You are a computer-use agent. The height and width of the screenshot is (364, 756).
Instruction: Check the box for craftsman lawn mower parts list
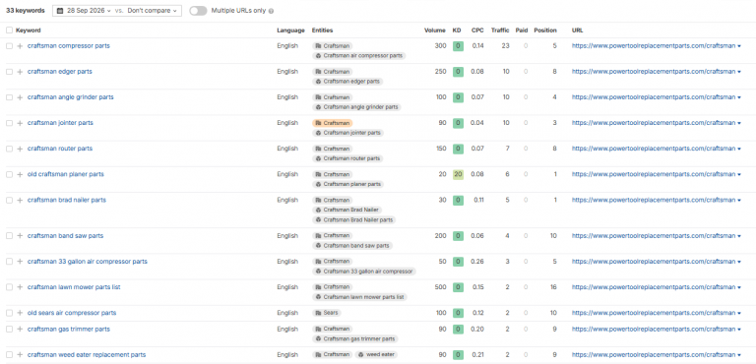(9, 287)
